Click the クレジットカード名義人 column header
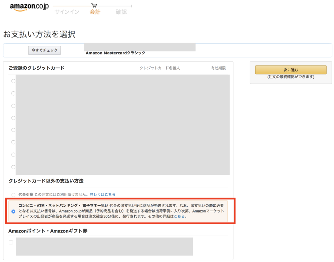The width and height of the screenshot is (334, 262). [x=160, y=68]
